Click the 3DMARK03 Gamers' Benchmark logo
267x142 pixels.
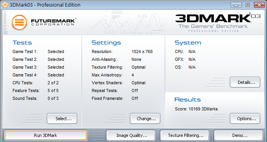tap(217, 23)
